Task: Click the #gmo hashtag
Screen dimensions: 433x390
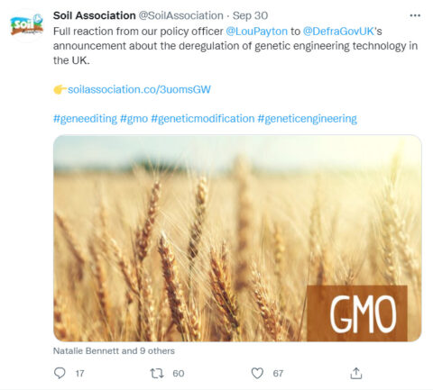Action: [x=134, y=119]
